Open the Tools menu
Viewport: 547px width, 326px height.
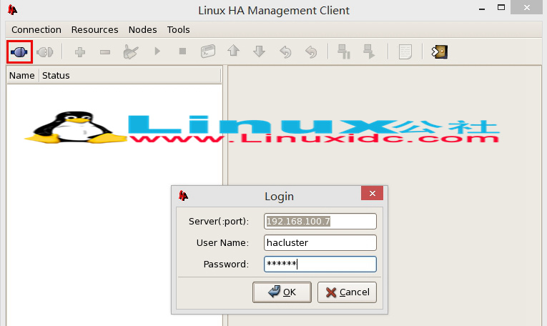(179, 29)
